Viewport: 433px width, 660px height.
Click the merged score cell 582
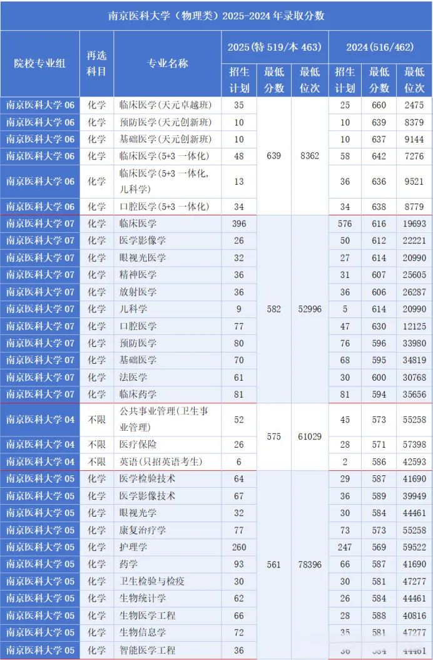click(273, 309)
